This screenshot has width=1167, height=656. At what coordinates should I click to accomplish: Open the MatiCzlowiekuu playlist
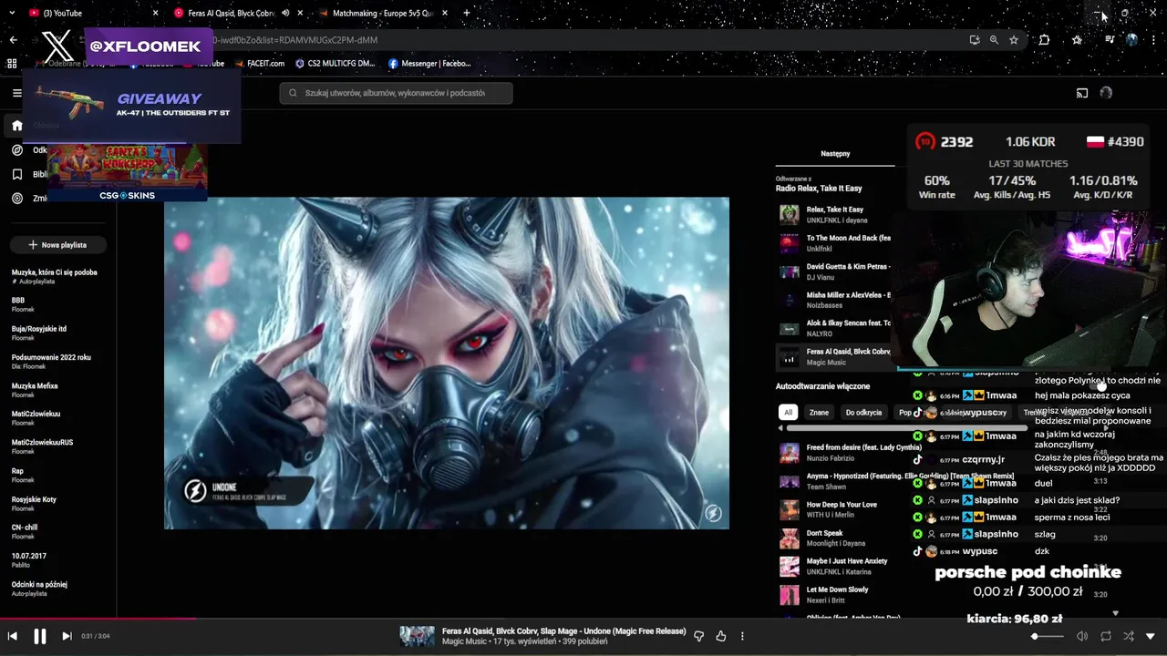[36, 418]
